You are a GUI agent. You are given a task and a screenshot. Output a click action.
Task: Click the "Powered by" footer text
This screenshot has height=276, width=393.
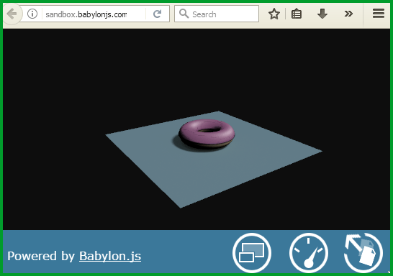point(41,256)
